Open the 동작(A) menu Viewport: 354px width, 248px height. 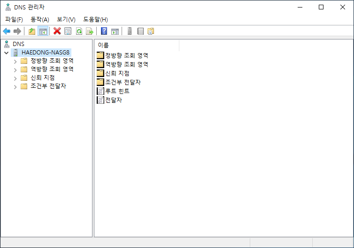tap(40, 19)
